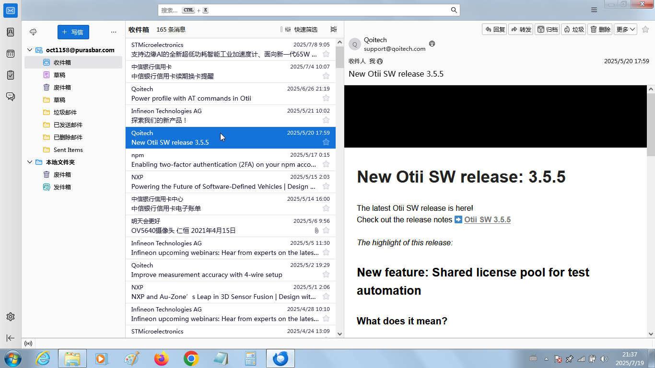655x368 pixels.
Task: Open folder pane options ellipsis
Action: tap(114, 32)
